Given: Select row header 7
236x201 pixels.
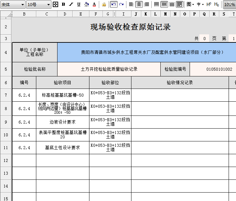Looking at the screenshot, I should (x=6, y=95).
